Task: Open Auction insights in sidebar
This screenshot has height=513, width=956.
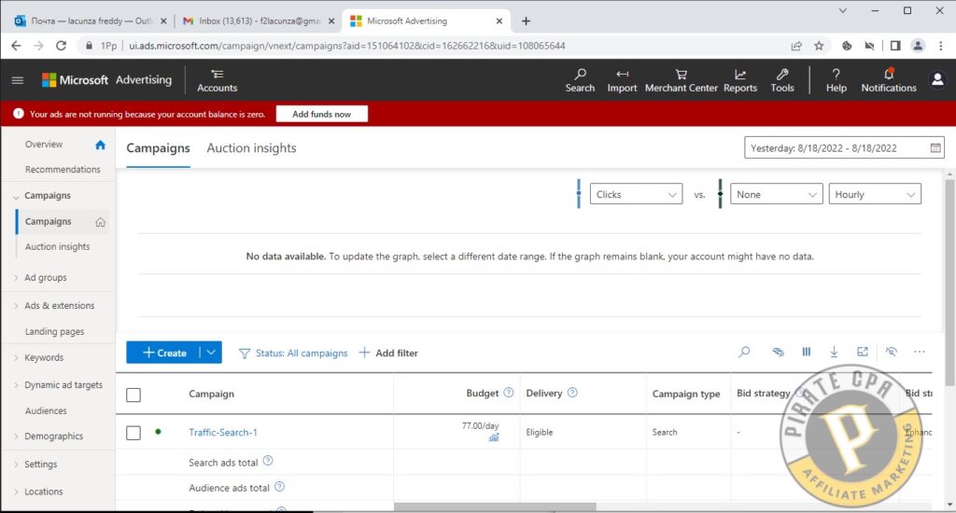Action: coord(57,247)
